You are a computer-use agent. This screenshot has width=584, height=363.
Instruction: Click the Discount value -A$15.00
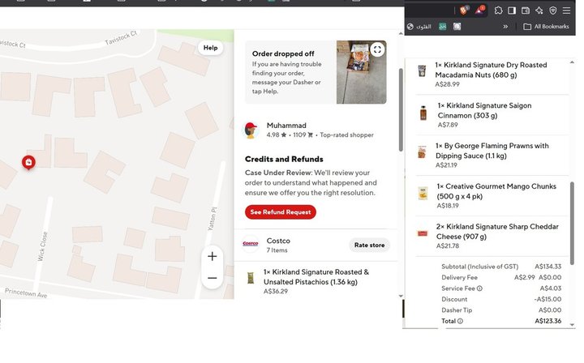547,299
